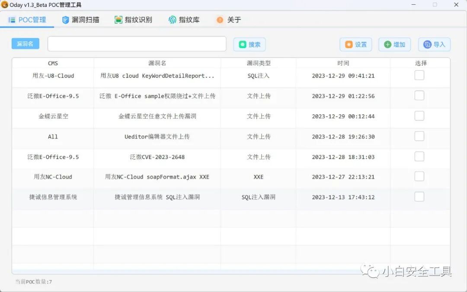
Task: Open the POC管理 tab
Action: [x=27, y=20]
